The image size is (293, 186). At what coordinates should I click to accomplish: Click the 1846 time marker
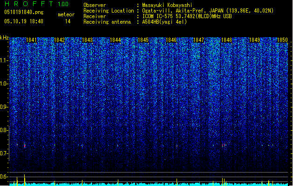tap(171, 40)
